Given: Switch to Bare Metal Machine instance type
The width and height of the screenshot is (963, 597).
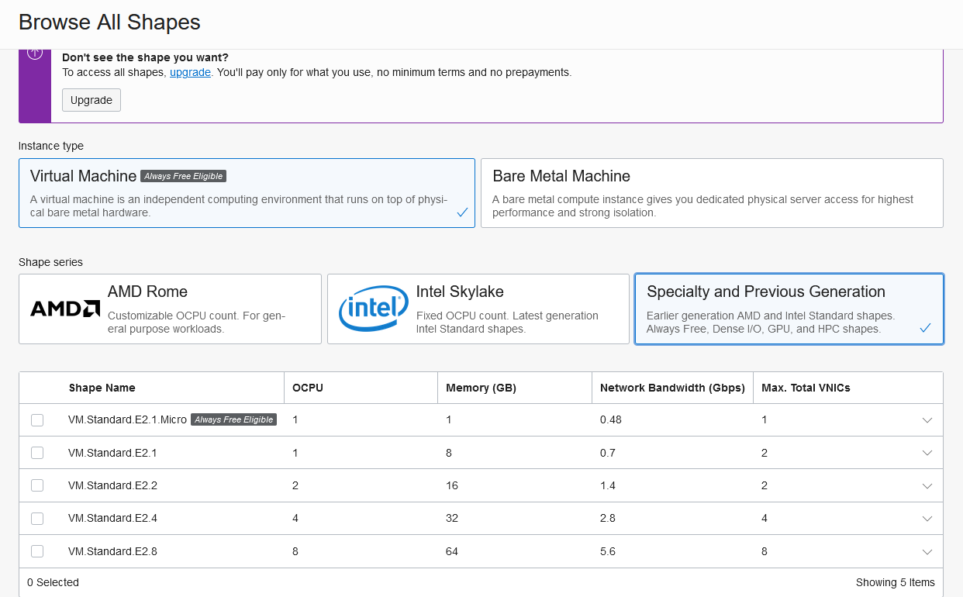Looking at the screenshot, I should pyautogui.click(x=712, y=193).
